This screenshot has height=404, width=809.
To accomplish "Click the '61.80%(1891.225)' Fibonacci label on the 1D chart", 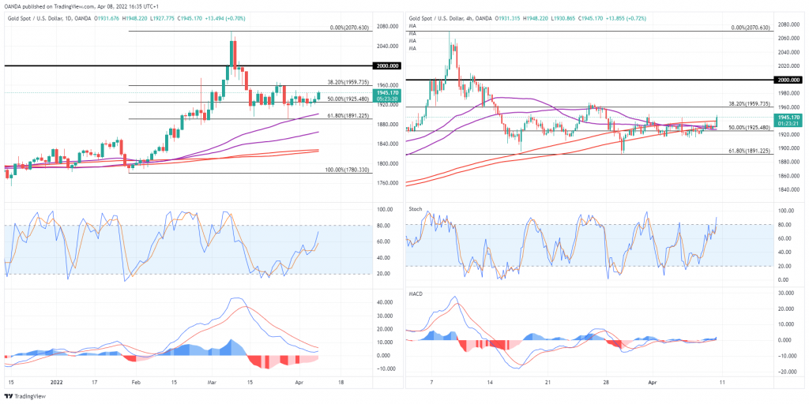I will [348, 115].
